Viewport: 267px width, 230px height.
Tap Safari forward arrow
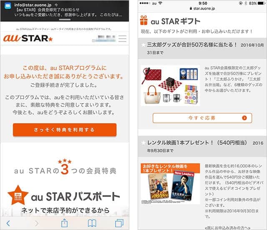37,223
